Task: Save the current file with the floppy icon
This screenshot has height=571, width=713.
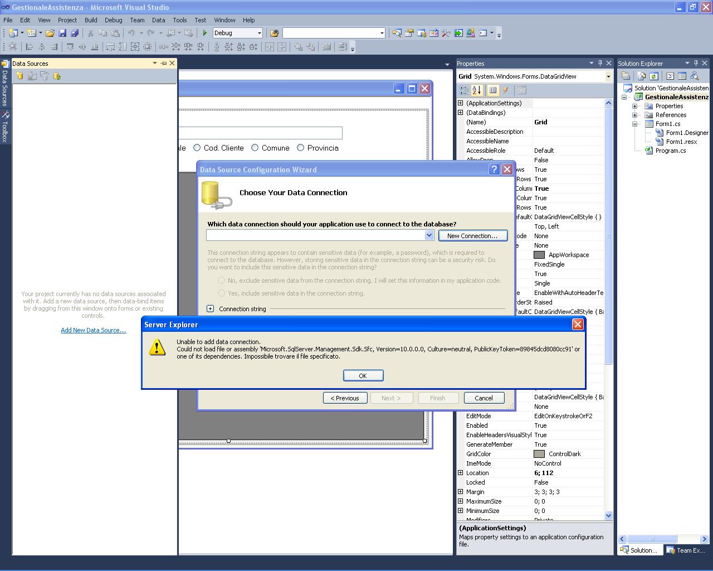Action: point(62,33)
